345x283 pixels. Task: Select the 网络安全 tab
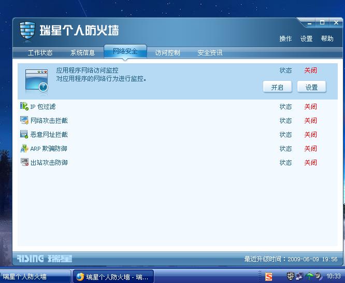coord(125,51)
